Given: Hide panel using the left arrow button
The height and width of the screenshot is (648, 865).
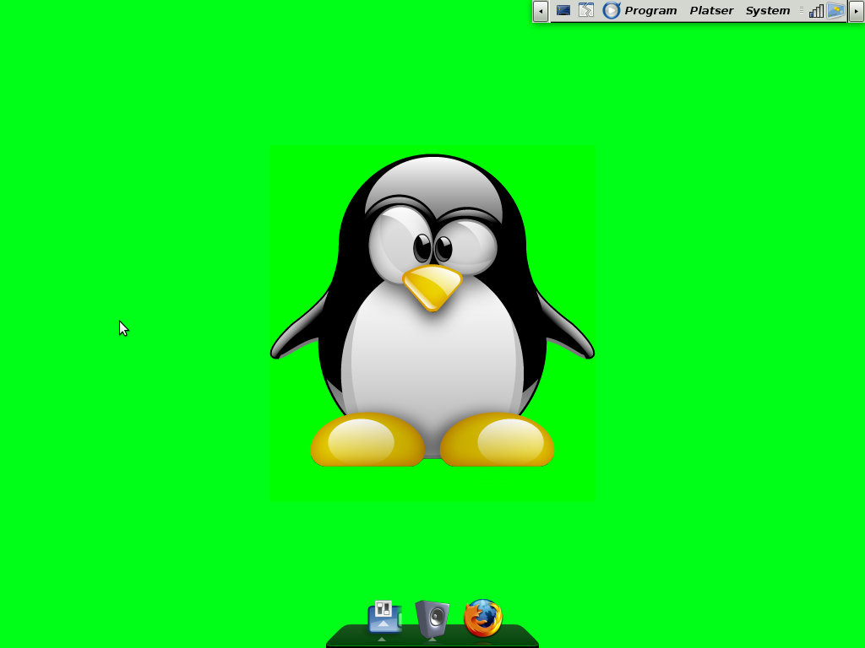Looking at the screenshot, I should pyautogui.click(x=541, y=11).
